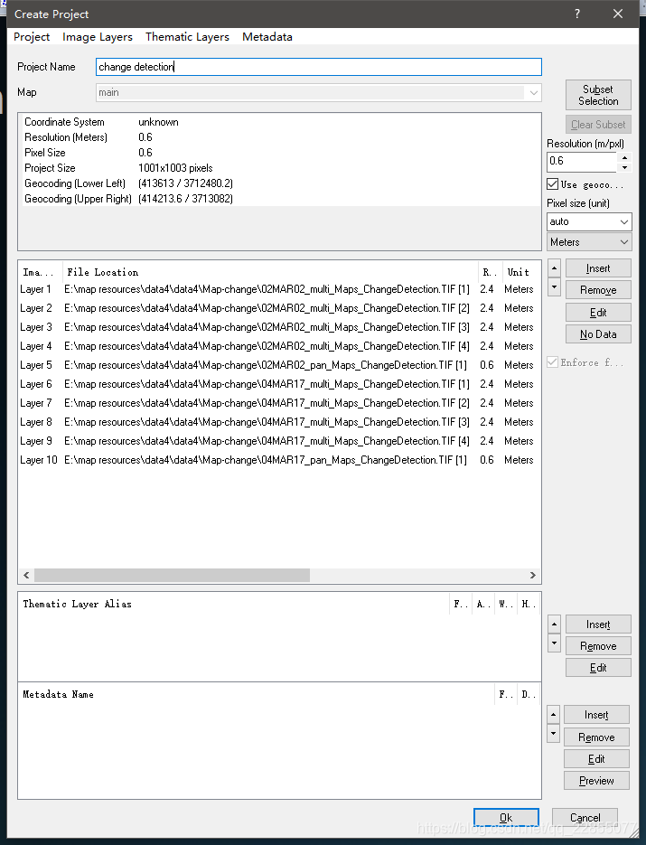
Task: Select the Layer 2 row
Action: point(277,308)
